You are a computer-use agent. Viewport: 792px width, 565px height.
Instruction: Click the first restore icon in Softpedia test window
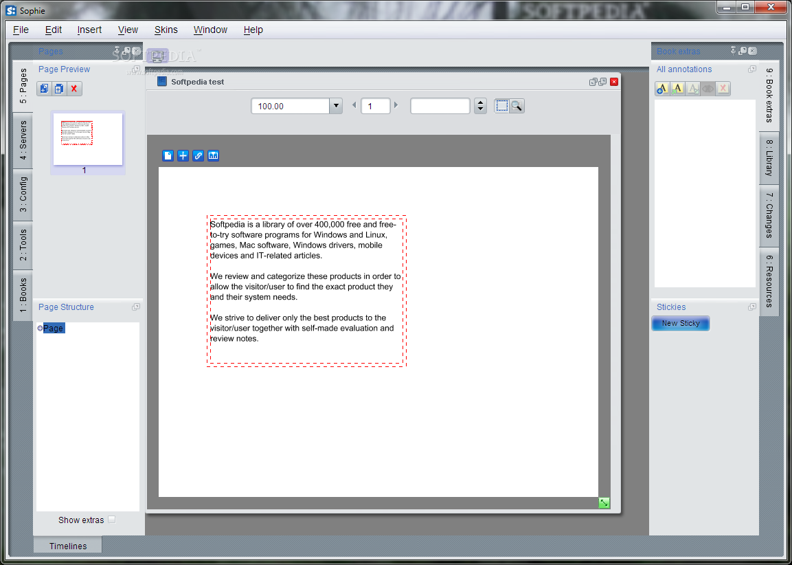[593, 82]
